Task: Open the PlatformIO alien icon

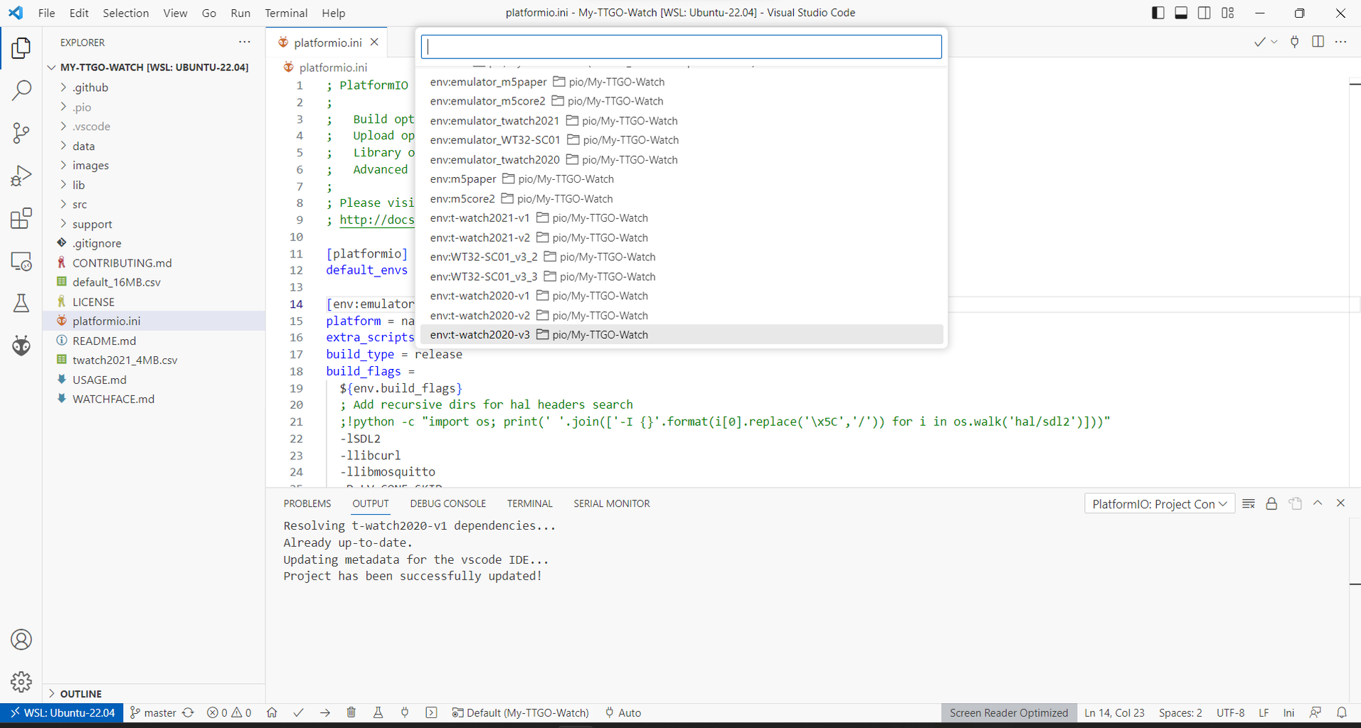Action: [21, 346]
